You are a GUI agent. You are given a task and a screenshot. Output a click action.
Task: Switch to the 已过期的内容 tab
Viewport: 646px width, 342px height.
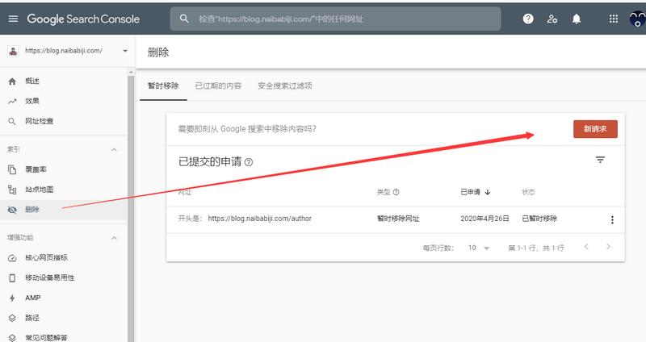tap(218, 85)
